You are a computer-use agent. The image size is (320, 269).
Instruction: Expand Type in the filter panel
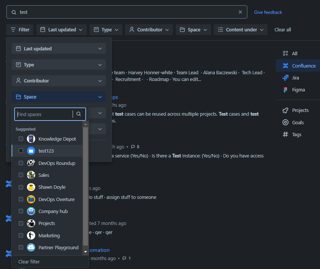pos(58,65)
